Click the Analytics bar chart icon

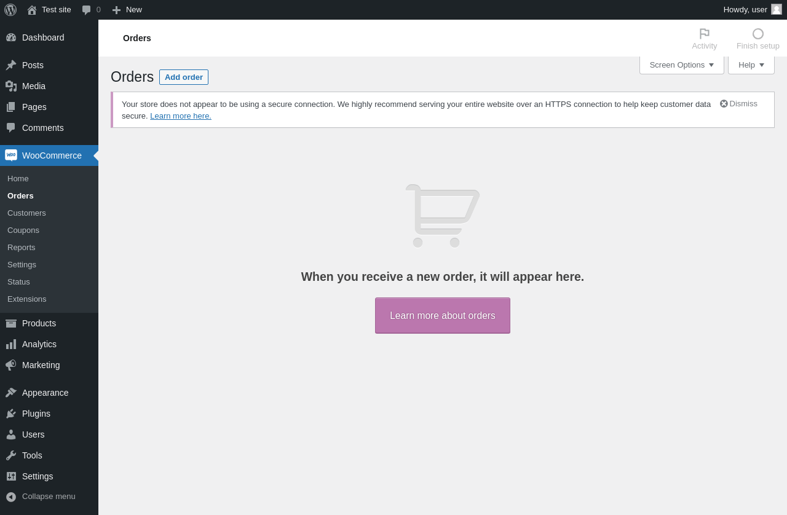[11, 344]
